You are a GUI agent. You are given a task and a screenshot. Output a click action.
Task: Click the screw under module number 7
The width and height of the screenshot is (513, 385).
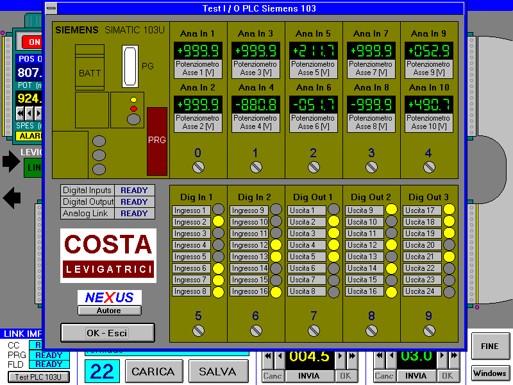click(x=314, y=330)
